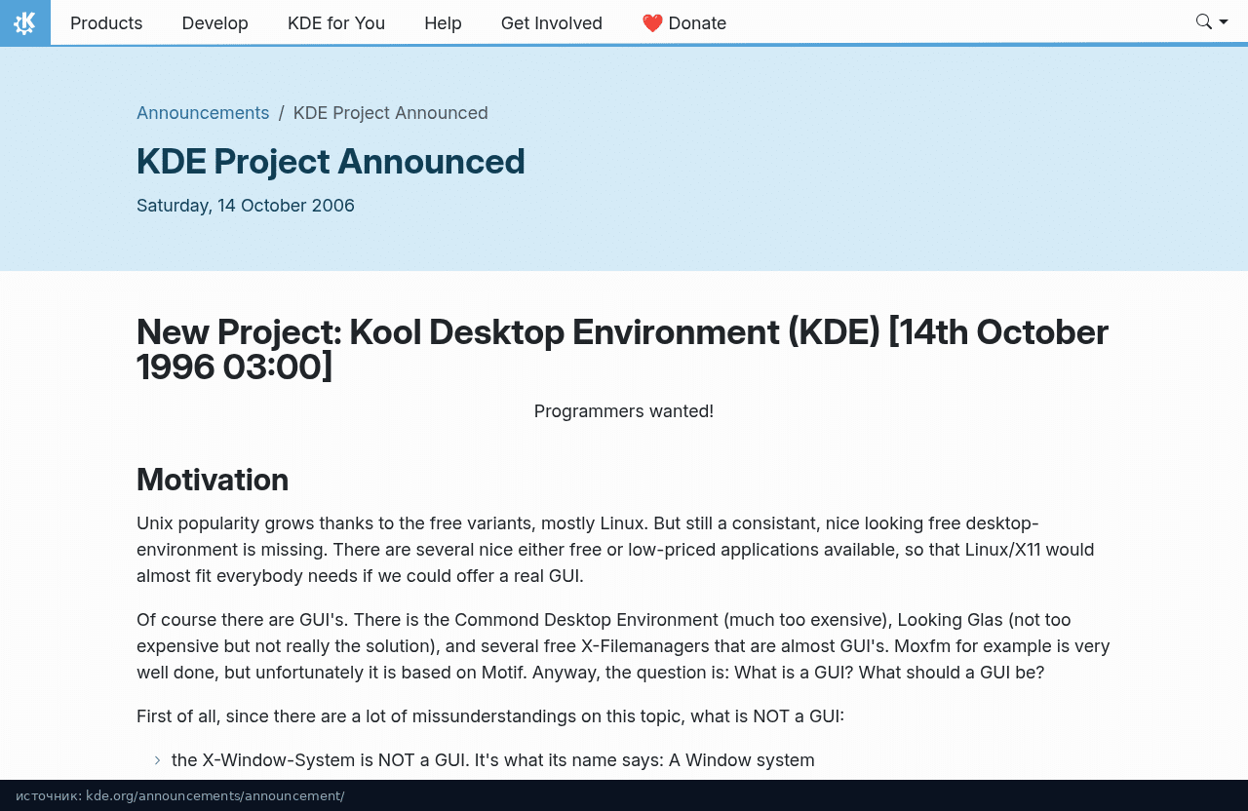Click the 'Programmers wanted!' text

pos(624,411)
